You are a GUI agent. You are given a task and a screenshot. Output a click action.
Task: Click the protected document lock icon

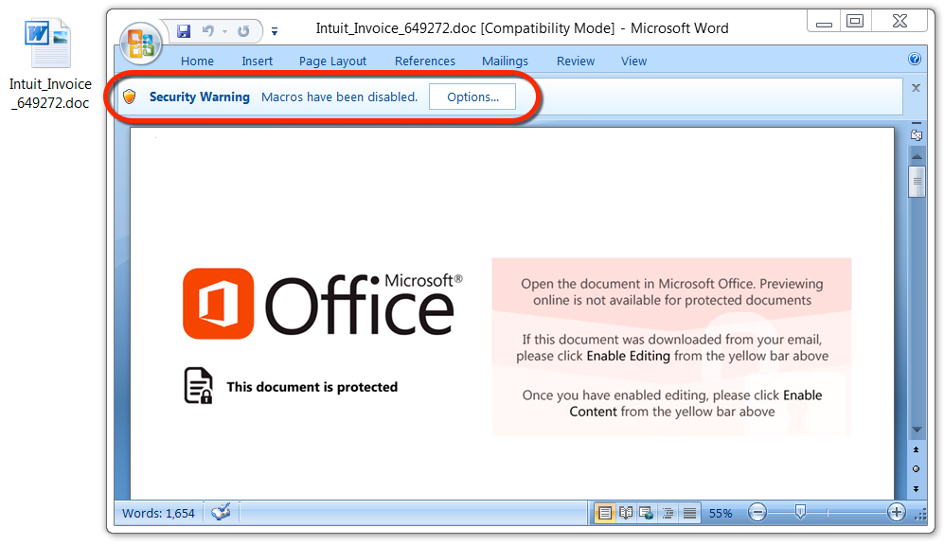[198, 385]
